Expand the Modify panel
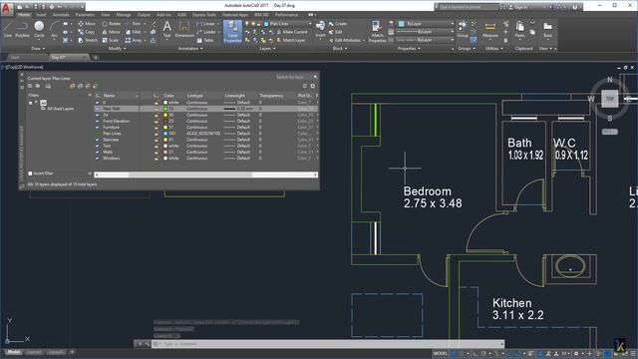The height and width of the screenshot is (359, 638). pos(118,49)
